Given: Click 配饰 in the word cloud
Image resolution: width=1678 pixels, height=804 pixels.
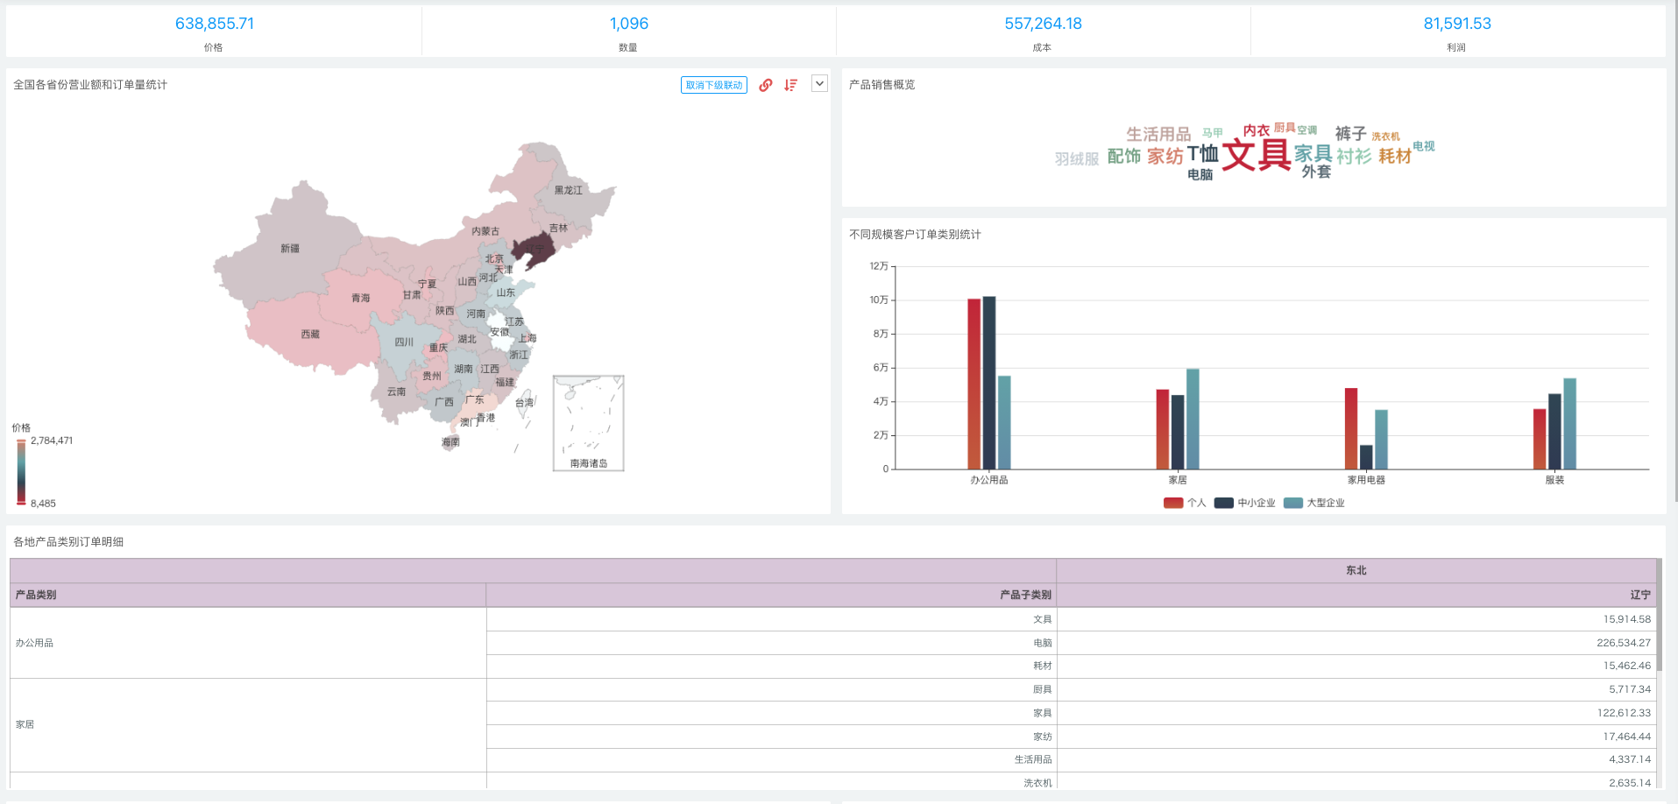Looking at the screenshot, I should tap(1124, 156).
